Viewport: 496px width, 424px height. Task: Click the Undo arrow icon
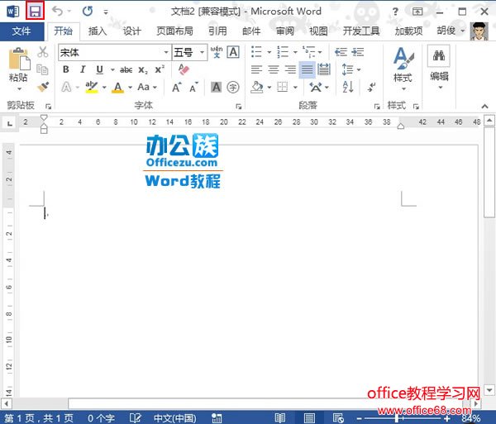[x=58, y=12]
